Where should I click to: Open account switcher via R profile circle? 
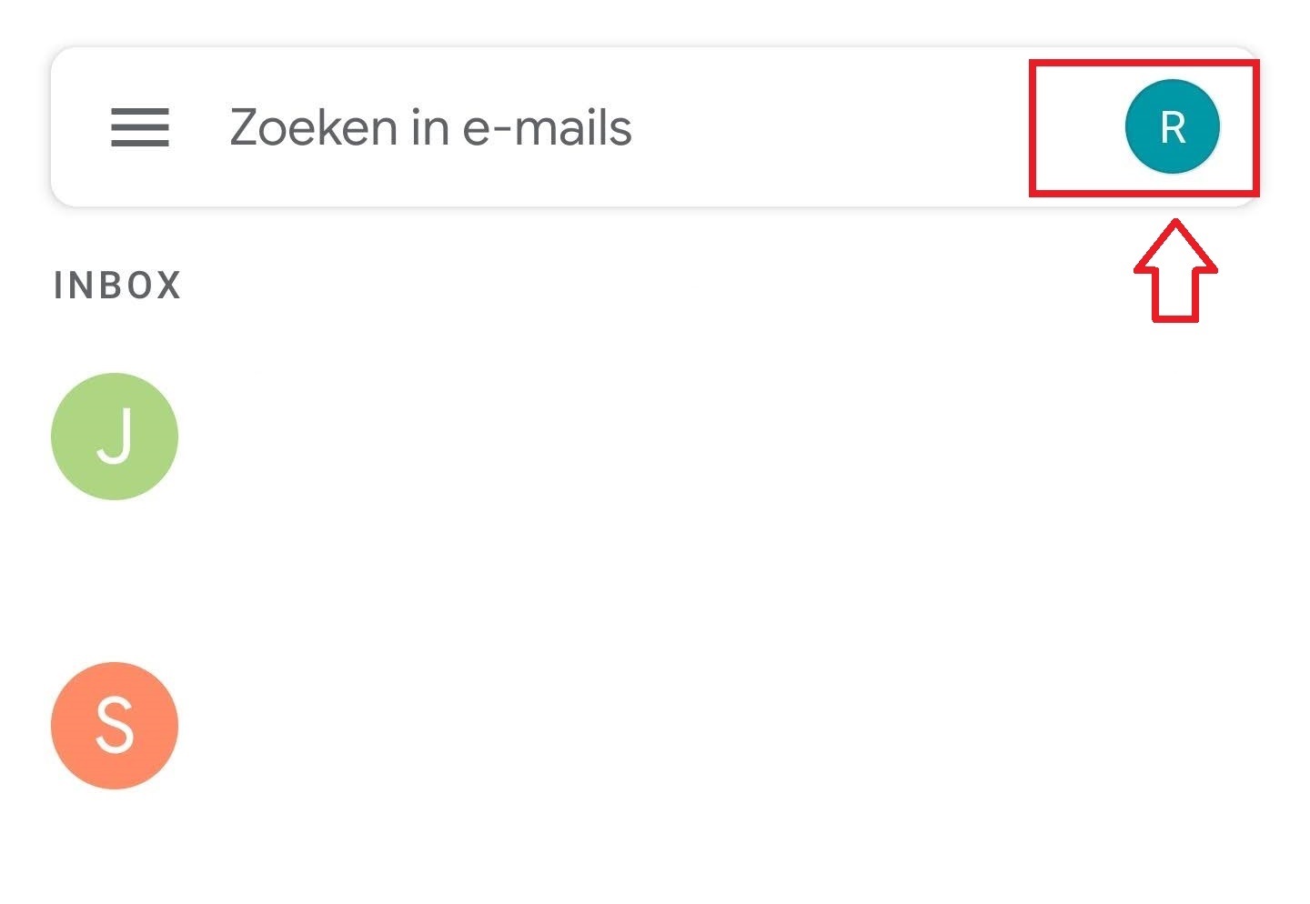(1172, 126)
